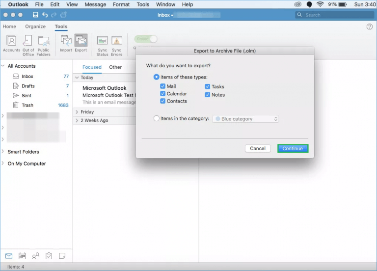Open the Message menu

tap(95, 4)
